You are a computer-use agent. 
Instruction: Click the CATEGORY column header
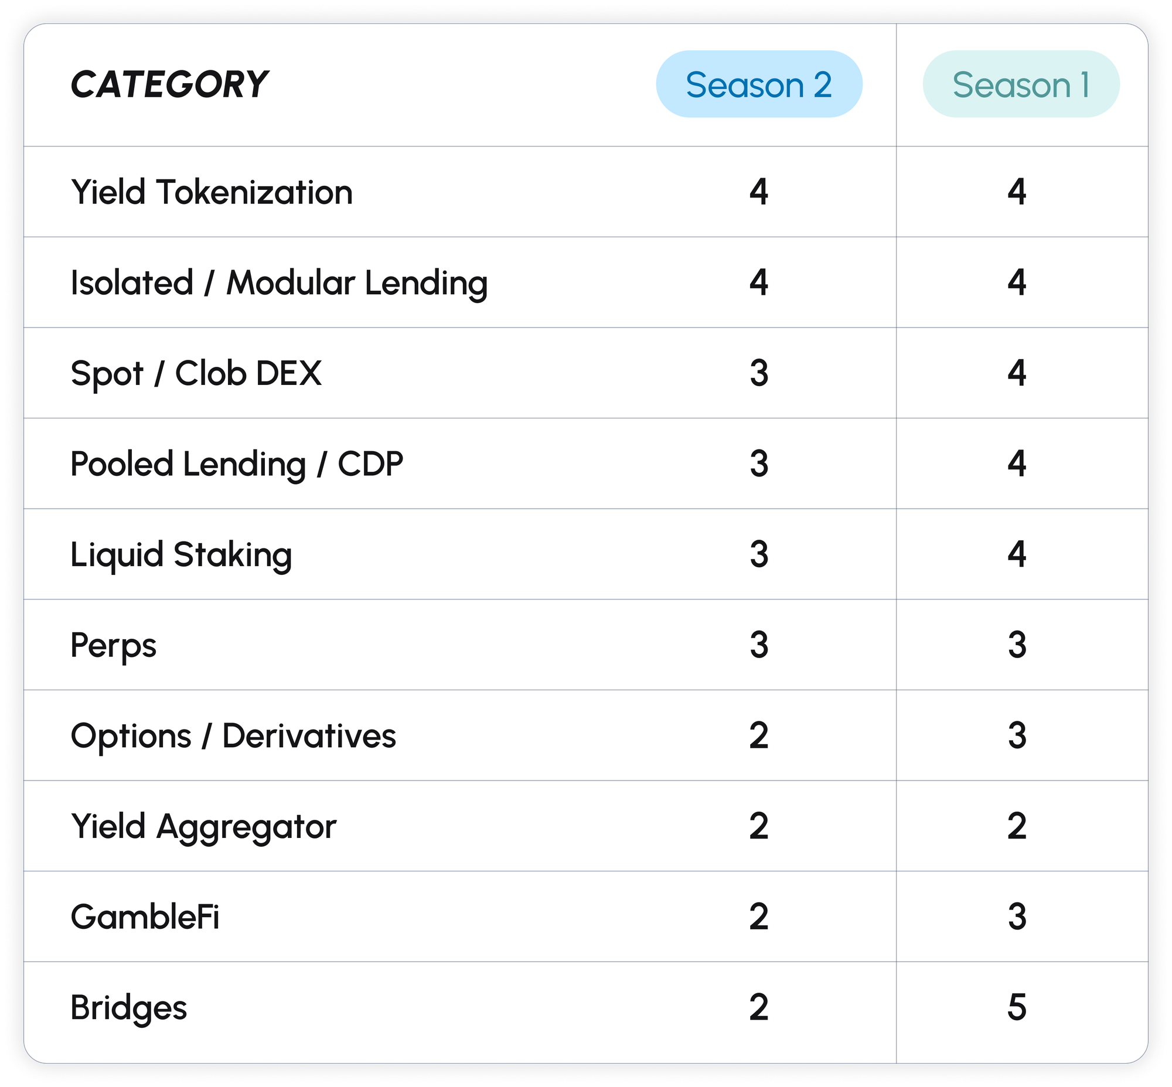[169, 84]
